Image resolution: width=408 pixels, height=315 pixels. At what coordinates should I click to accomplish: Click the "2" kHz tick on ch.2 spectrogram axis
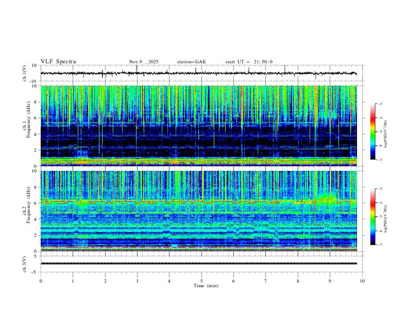[x=36, y=235]
